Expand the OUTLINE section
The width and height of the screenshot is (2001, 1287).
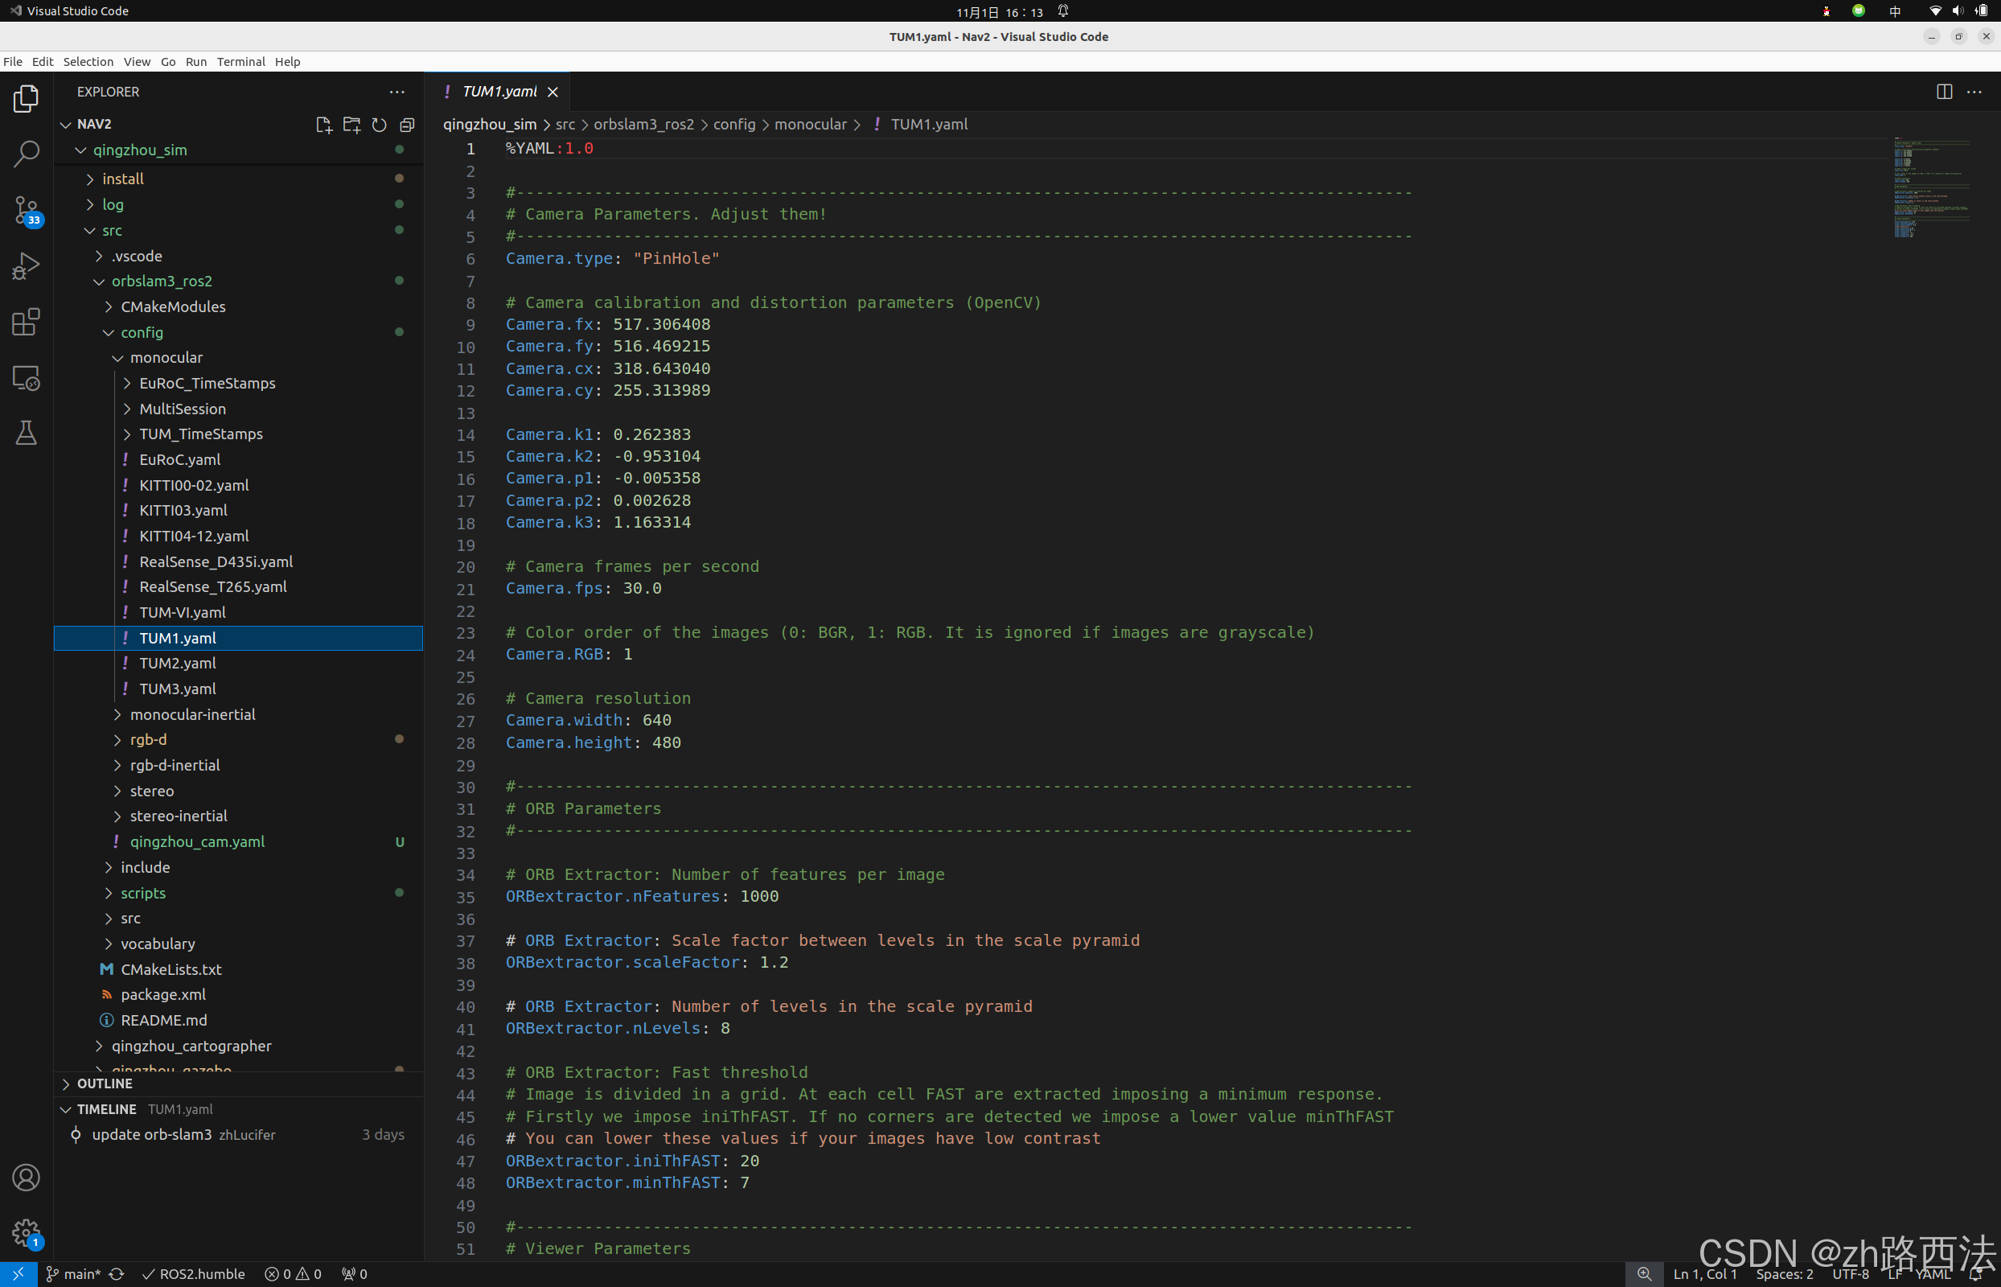point(105,1083)
